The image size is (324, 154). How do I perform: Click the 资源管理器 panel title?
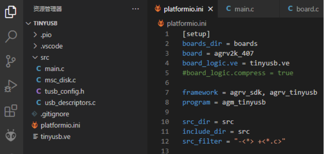48,9
